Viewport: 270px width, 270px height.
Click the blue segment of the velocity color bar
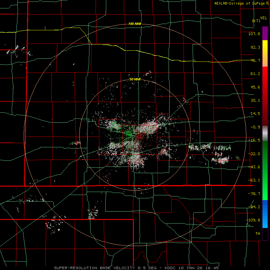click(x=265, y=214)
